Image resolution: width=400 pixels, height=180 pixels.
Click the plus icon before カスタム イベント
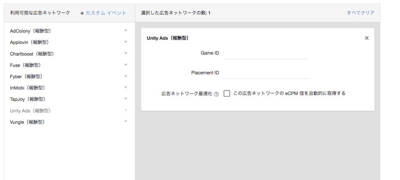pos(82,13)
